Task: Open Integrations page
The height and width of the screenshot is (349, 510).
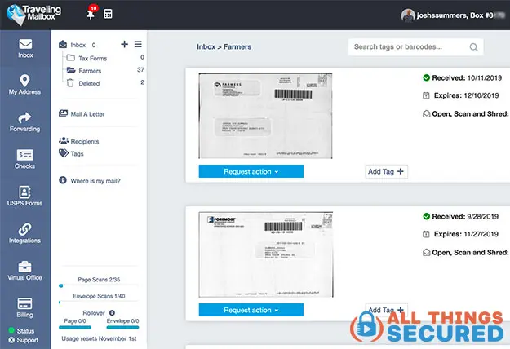Action: tap(24, 233)
